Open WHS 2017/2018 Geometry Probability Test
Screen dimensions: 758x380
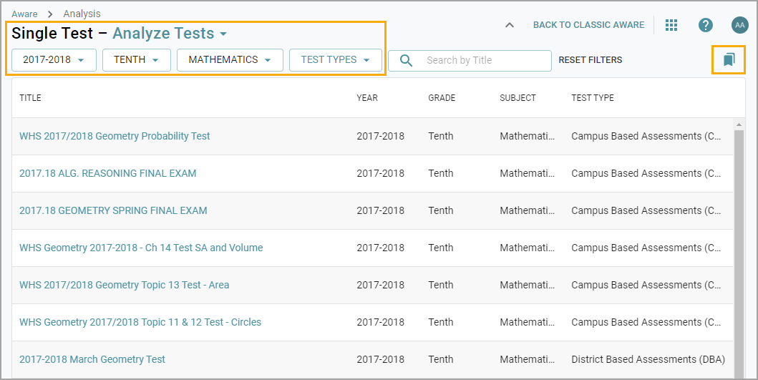(115, 136)
